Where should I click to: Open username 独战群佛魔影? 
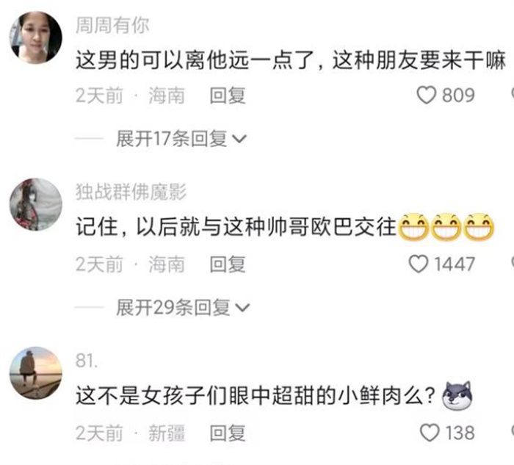tap(131, 192)
